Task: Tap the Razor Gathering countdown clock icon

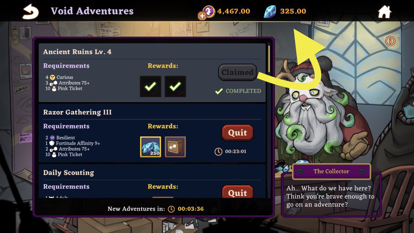Action: 218,152
